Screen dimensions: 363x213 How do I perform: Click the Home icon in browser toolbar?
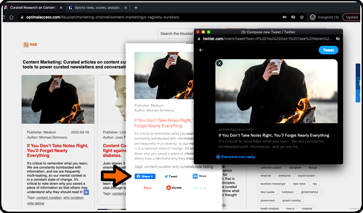[11, 17]
